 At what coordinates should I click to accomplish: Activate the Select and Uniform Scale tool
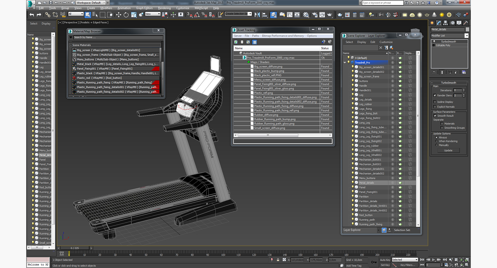(134, 15)
